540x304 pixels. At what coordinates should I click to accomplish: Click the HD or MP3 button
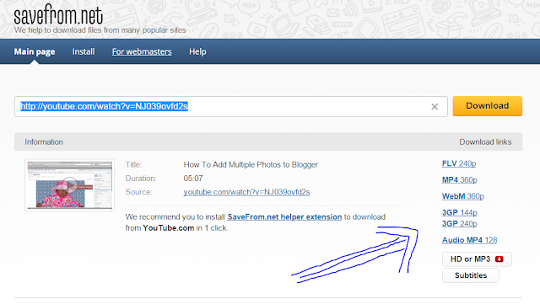(x=477, y=259)
